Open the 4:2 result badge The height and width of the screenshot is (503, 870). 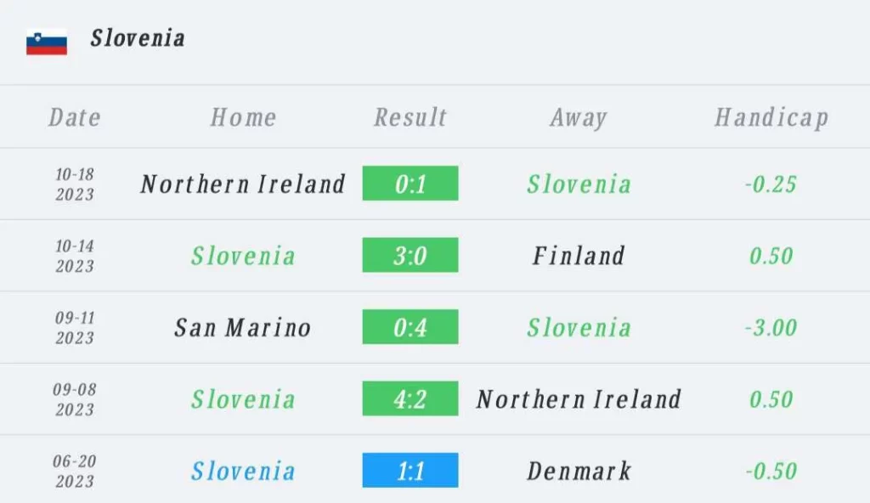[x=410, y=398]
